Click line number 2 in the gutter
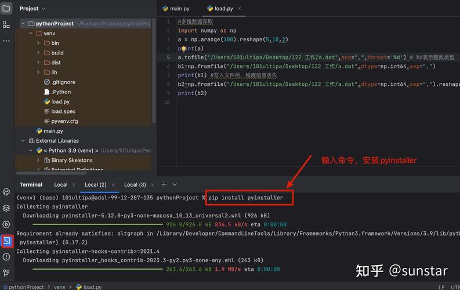460x290 pixels. tap(168, 31)
